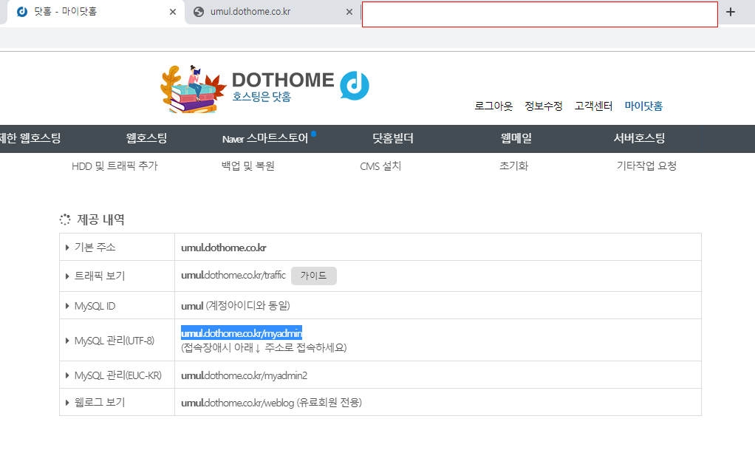
Task: Click arrow bullet beside 기본 주소
Action: pos(67,248)
